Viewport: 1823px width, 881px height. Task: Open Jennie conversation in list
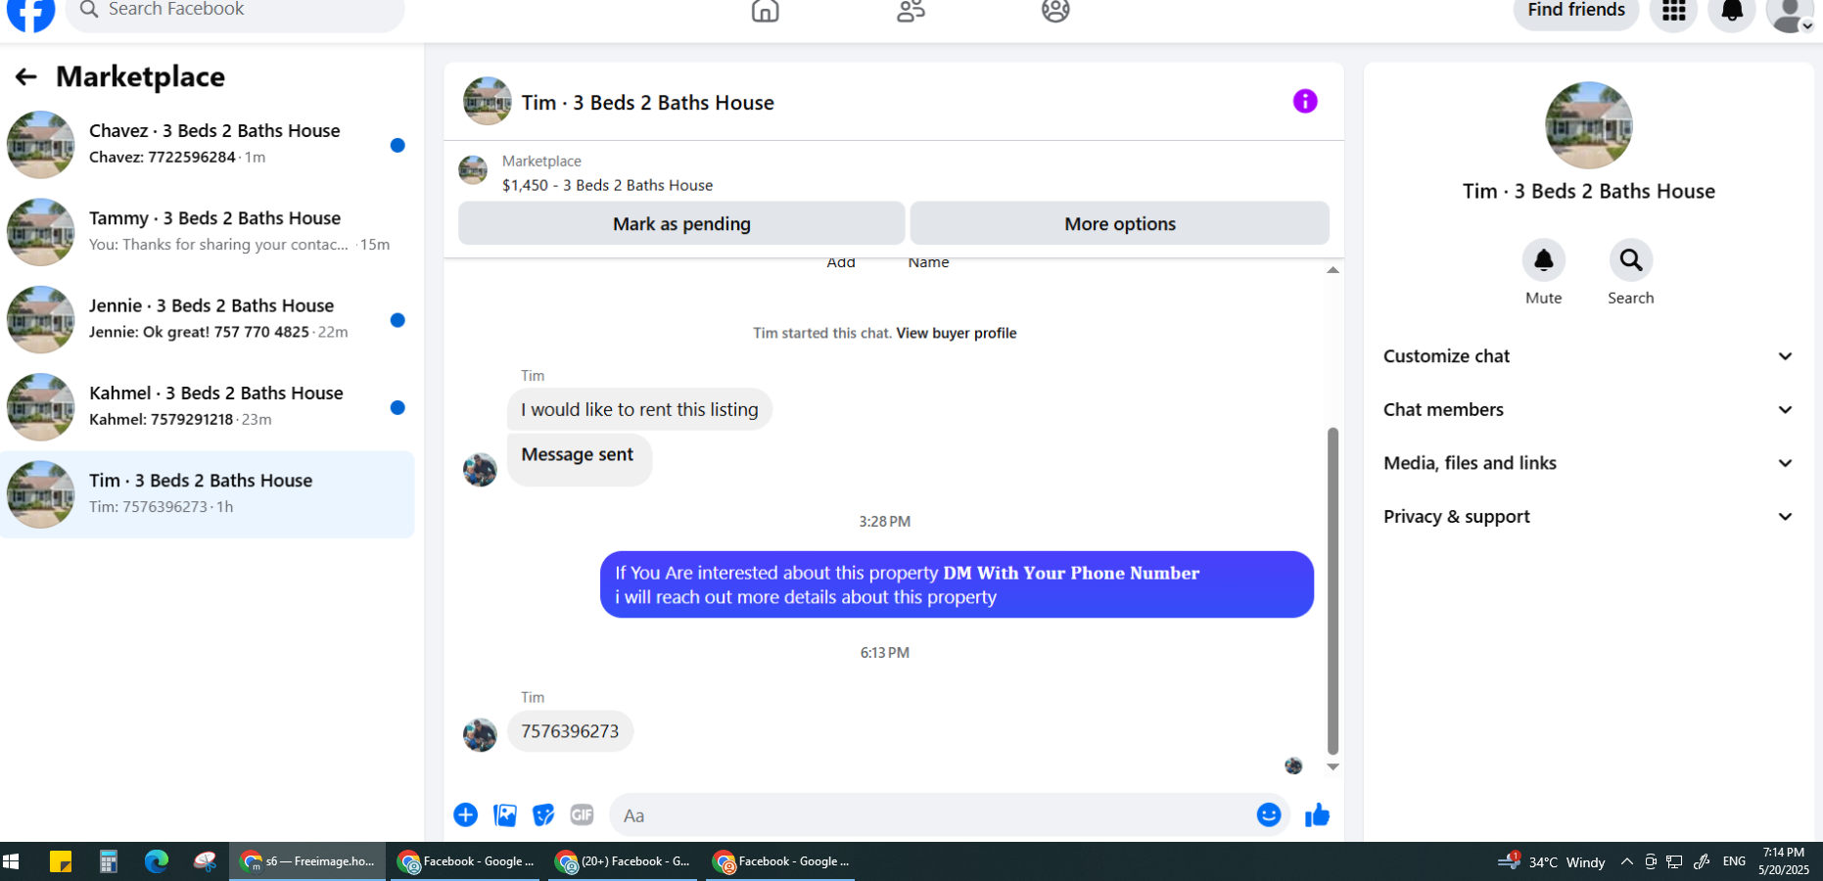(208, 320)
